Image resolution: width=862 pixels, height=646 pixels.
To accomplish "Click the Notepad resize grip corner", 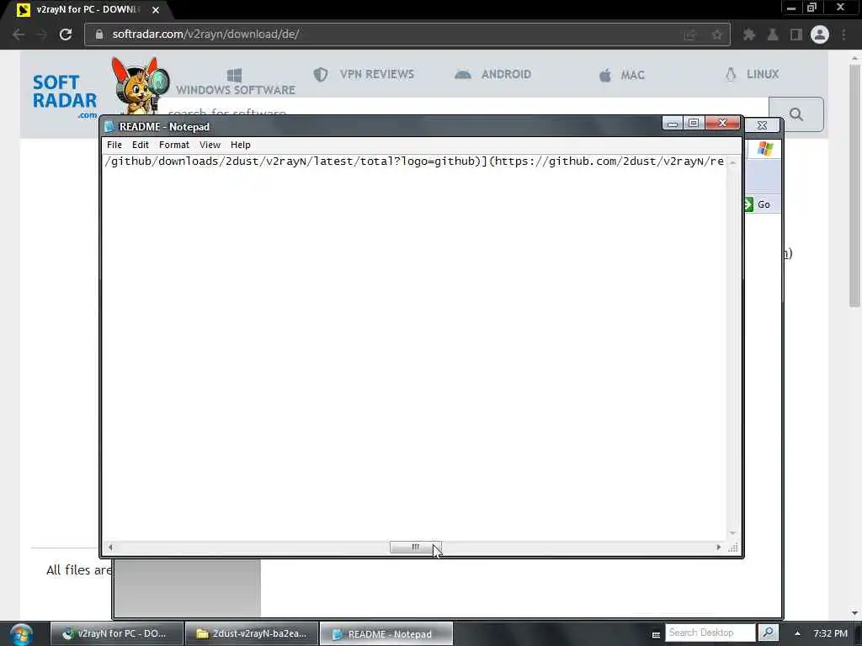I will 733,547.
